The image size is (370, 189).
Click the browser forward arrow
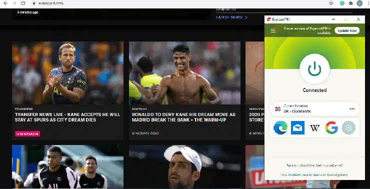click(x=14, y=3)
